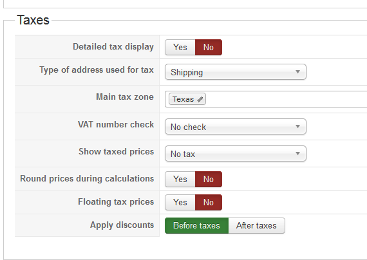Set Detailed tax display to No
This screenshot has height=260, width=367.
209,47
